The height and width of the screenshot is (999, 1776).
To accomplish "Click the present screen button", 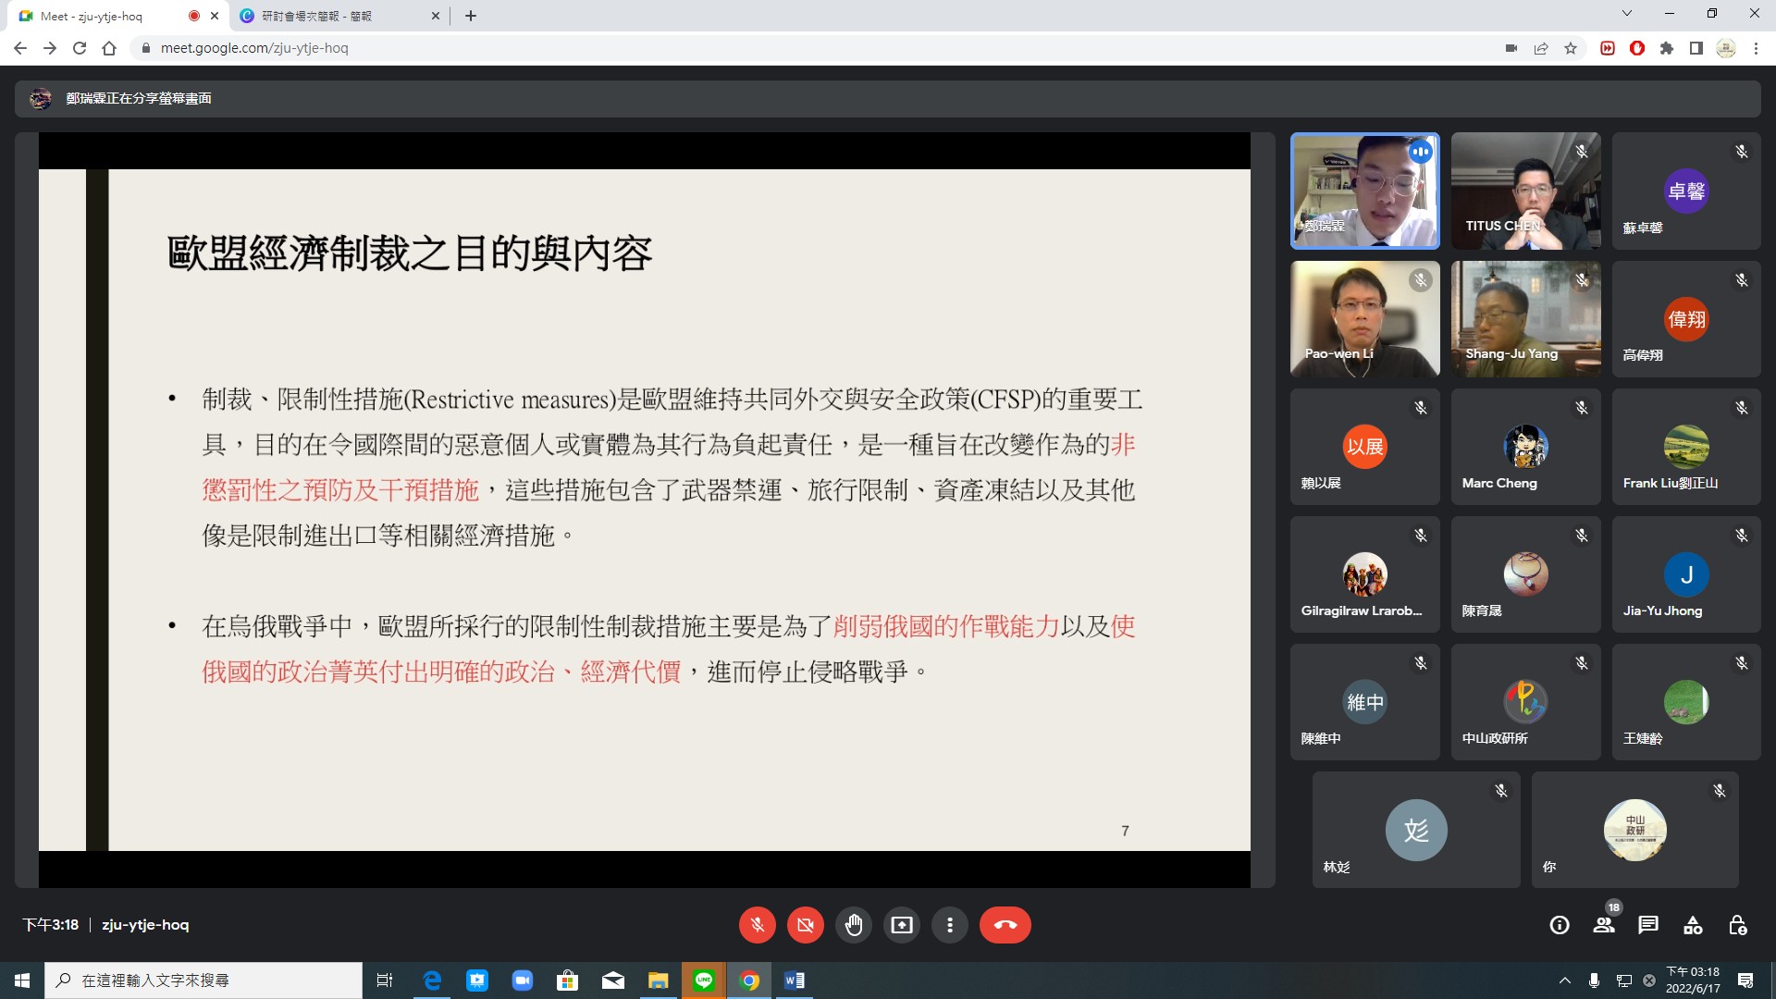I will click(x=901, y=925).
